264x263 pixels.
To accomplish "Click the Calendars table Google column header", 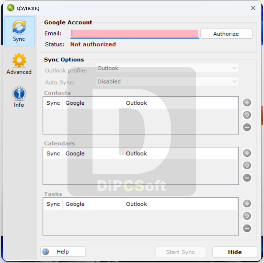I will coord(93,154).
